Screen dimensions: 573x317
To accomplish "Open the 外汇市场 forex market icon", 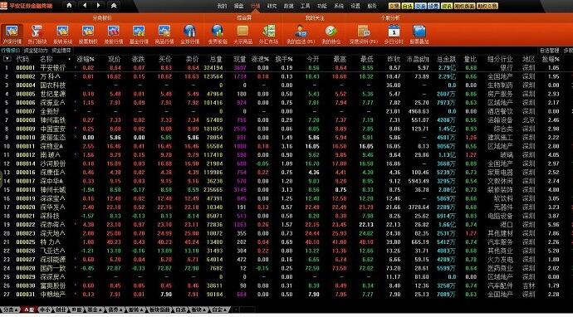I will pyautogui.click(x=268, y=34).
